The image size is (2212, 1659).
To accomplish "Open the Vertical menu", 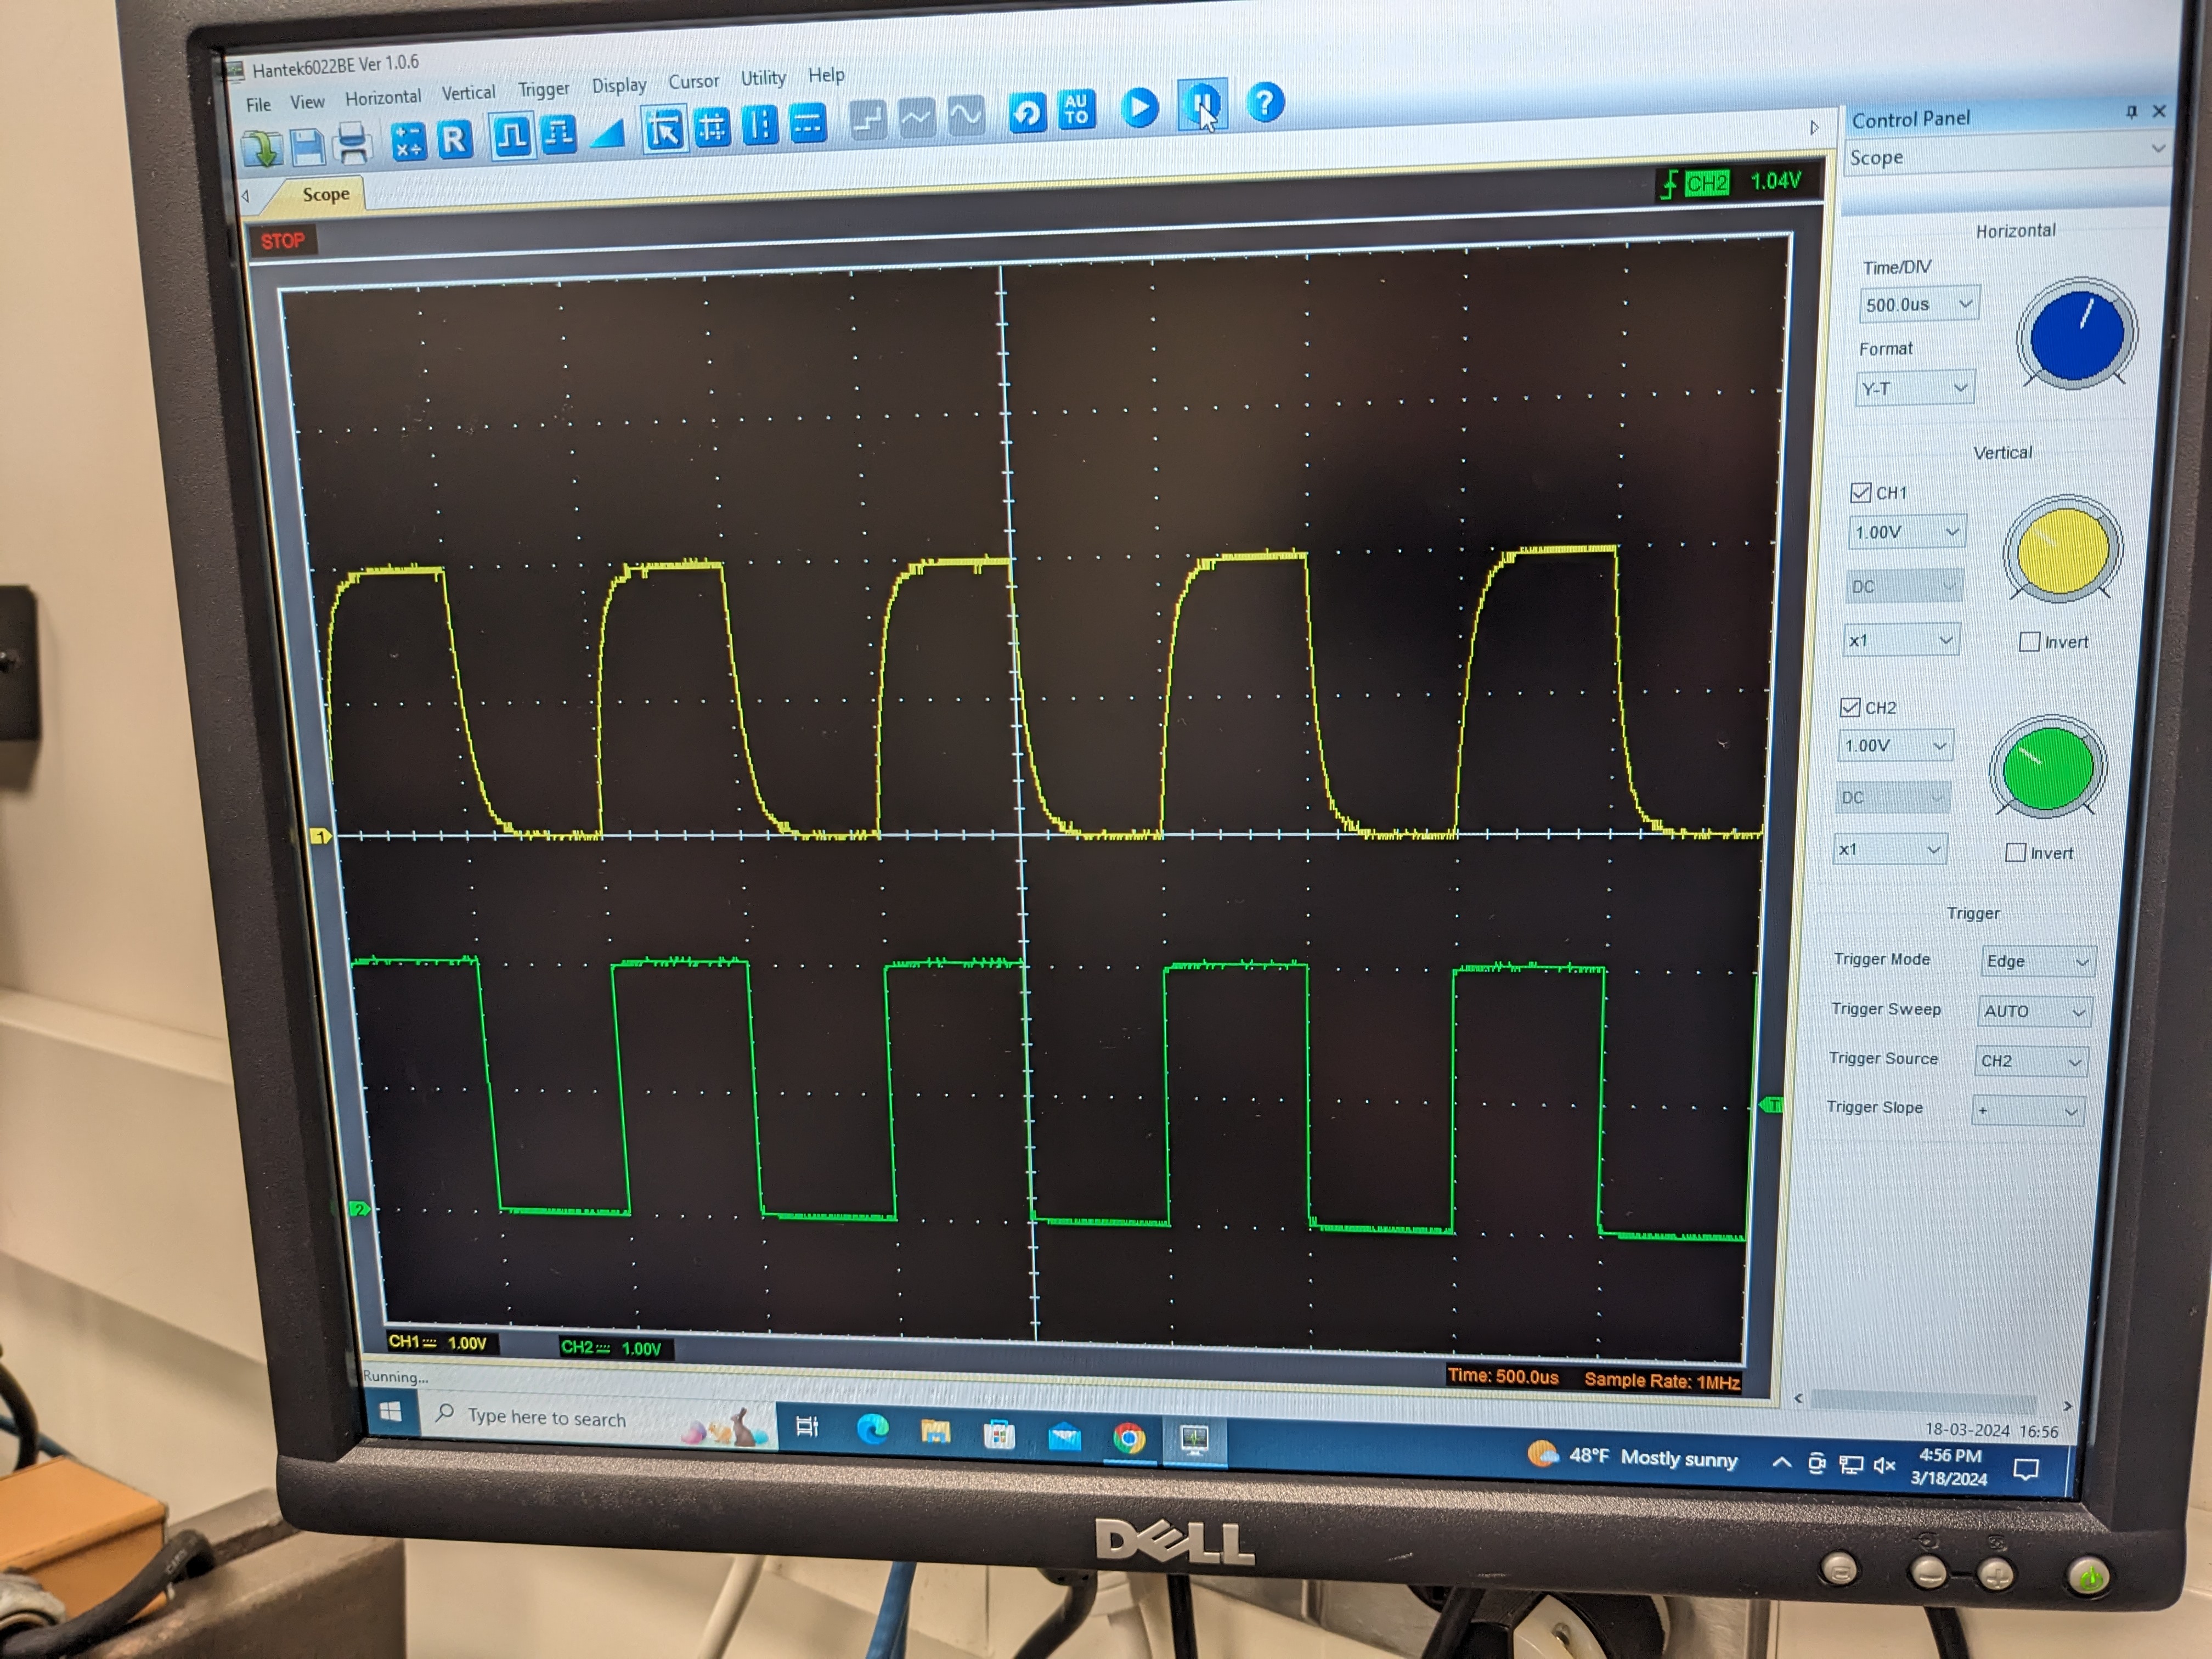I will click(x=468, y=93).
